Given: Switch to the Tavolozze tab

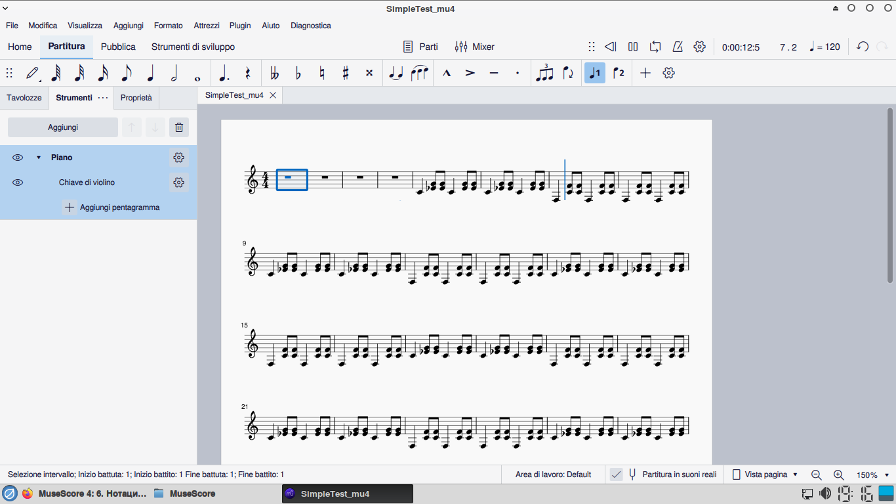Looking at the screenshot, I should [24, 98].
